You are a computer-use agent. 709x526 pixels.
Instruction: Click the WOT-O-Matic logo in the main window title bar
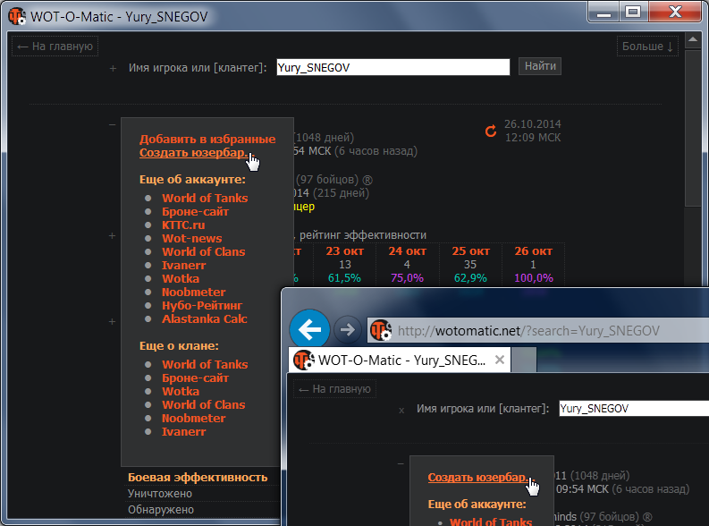pos(17,17)
